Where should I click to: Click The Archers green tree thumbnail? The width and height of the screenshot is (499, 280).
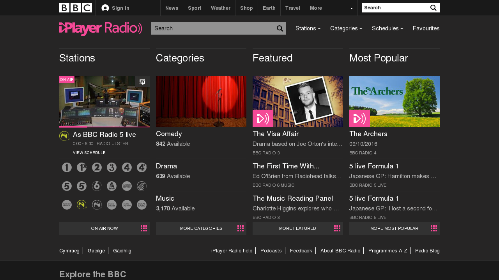point(395,101)
